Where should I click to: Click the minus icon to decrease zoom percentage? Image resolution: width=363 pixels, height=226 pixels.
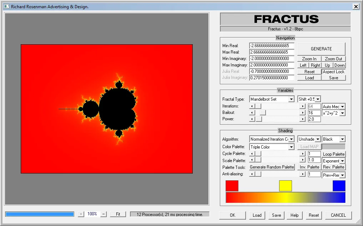click(x=104, y=214)
